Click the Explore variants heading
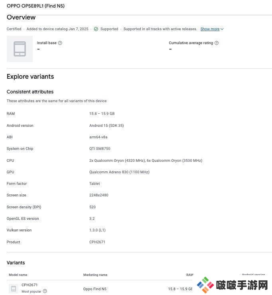Image resolution: width=272 pixels, height=295 pixels. click(x=30, y=77)
